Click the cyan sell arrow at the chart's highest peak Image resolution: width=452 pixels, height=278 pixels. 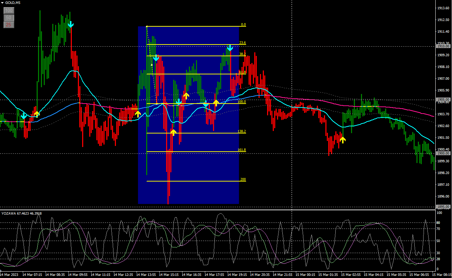(70, 24)
